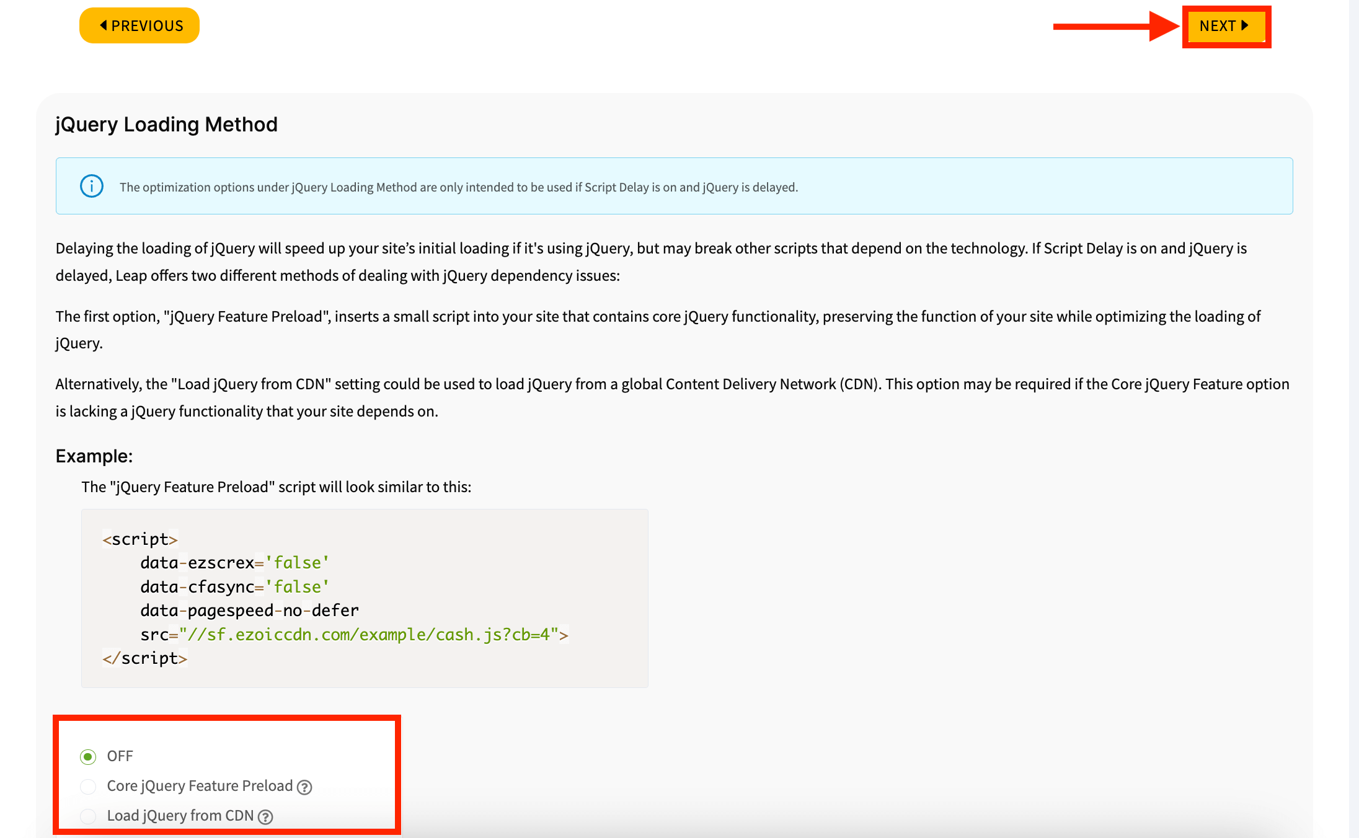Select the OFF radio option
This screenshot has width=1359, height=838.
[x=88, y=756]
